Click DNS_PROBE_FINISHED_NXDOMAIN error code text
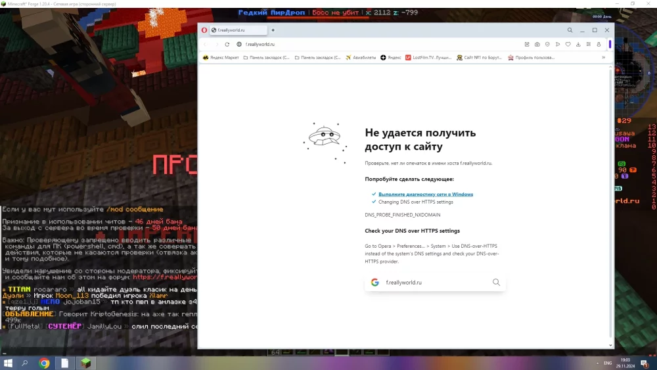The height and width of the screenshot is (370, 657). pos(403,215)
